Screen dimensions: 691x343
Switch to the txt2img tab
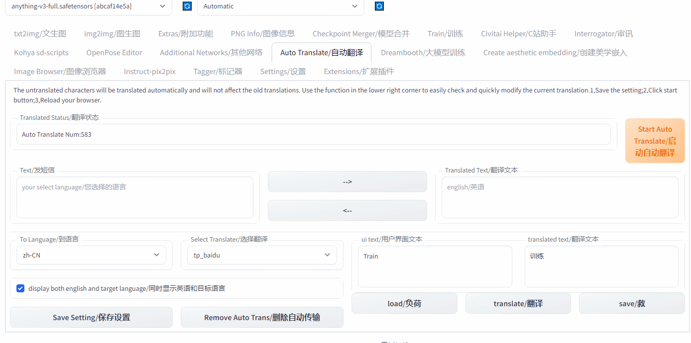[40, 34]
